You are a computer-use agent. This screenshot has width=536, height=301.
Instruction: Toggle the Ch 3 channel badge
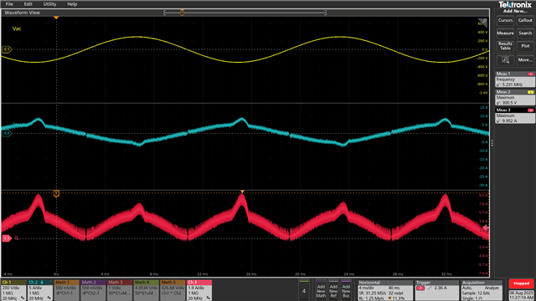199,290
